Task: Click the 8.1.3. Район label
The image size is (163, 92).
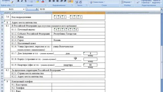Action: coord(18,37)
